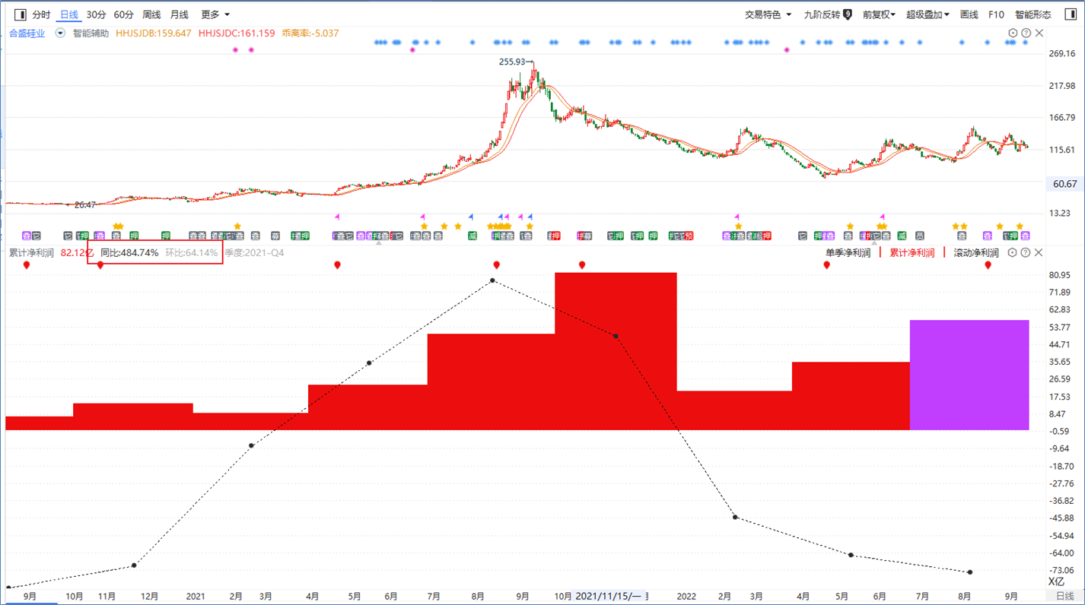Click the red pin marker above the purple bar
Image resolution: width=1085 pixels, height=605 pixels.
(x=988, y=265)
